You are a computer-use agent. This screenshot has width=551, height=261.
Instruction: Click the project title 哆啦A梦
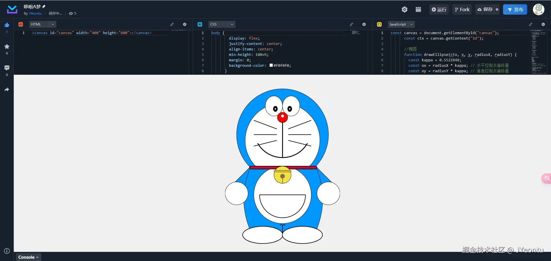[32, 7]
